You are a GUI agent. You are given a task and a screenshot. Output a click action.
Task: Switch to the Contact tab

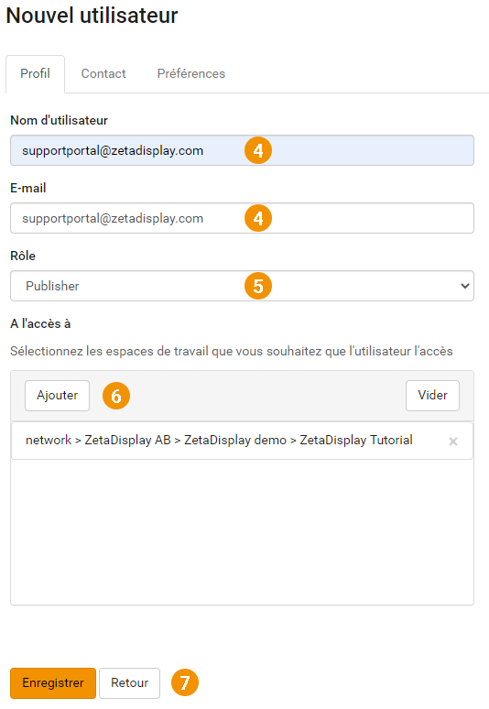click(x=103, y=73)
